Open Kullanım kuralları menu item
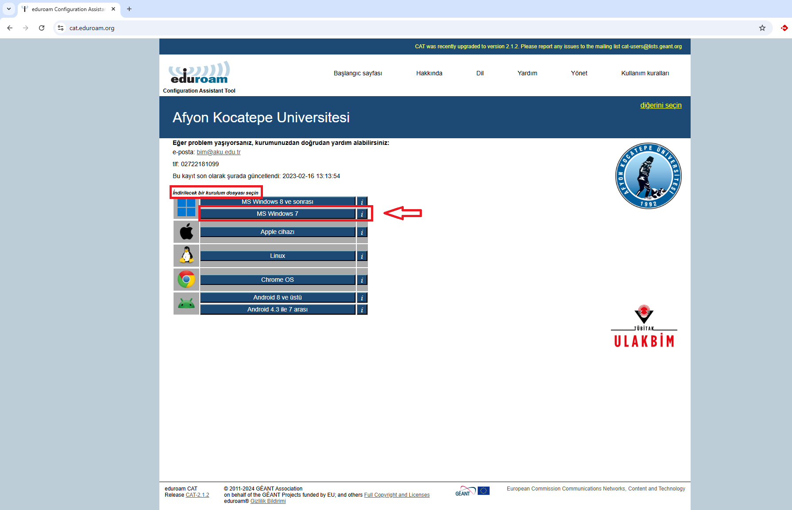This screenshot has width=792, height=510. point(645,73)
